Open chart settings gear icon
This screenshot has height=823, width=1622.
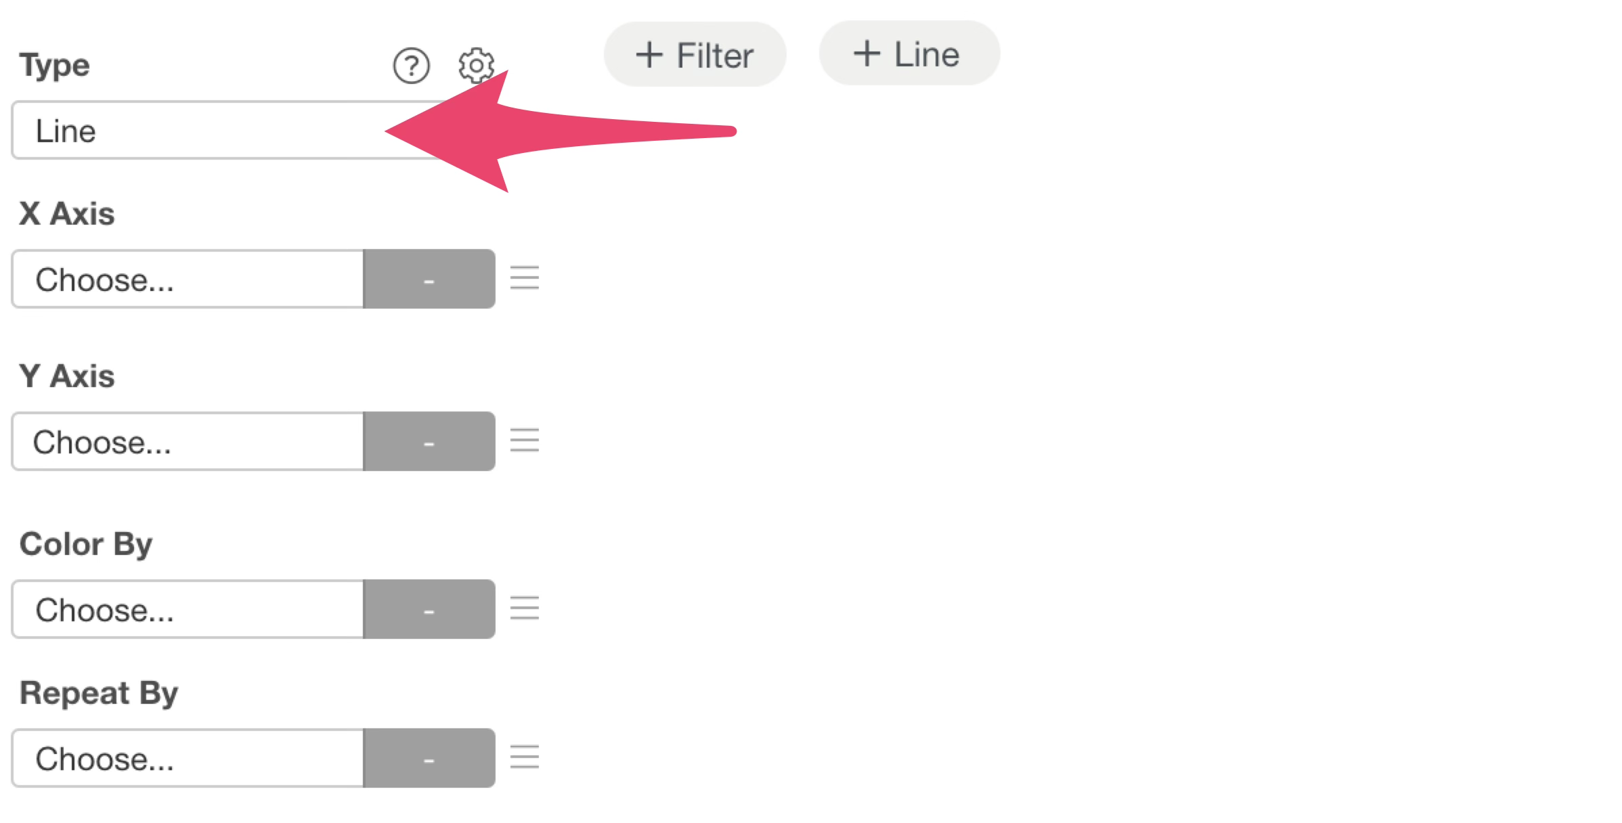click(476, 65)
